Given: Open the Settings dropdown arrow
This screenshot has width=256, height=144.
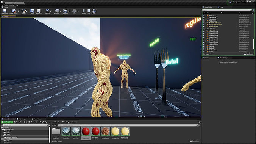Looking at the screenshot, I should click(x=50, y=11).
